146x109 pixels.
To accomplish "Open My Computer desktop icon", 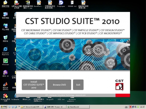I will (x=5, y=16).
